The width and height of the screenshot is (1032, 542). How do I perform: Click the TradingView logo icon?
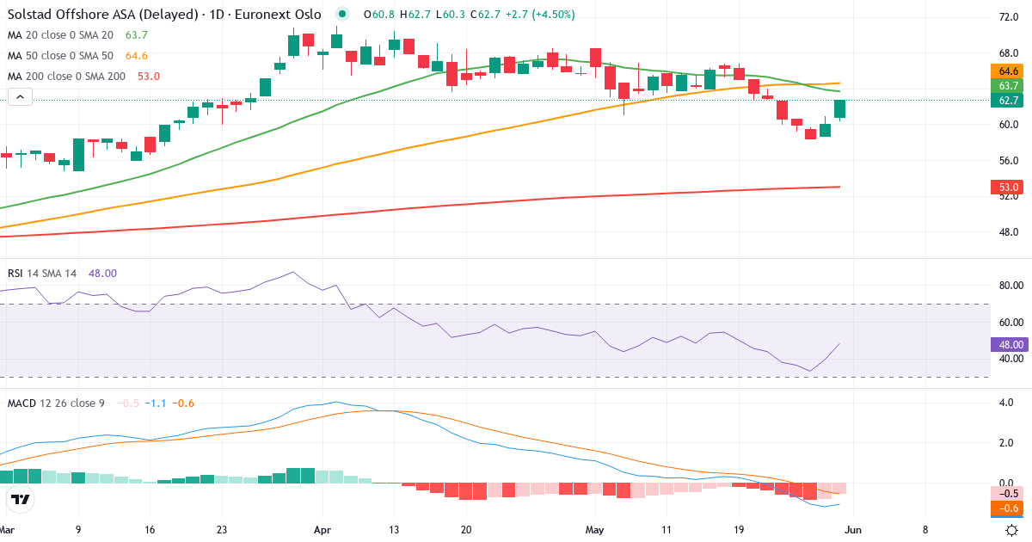click(21, 499)
